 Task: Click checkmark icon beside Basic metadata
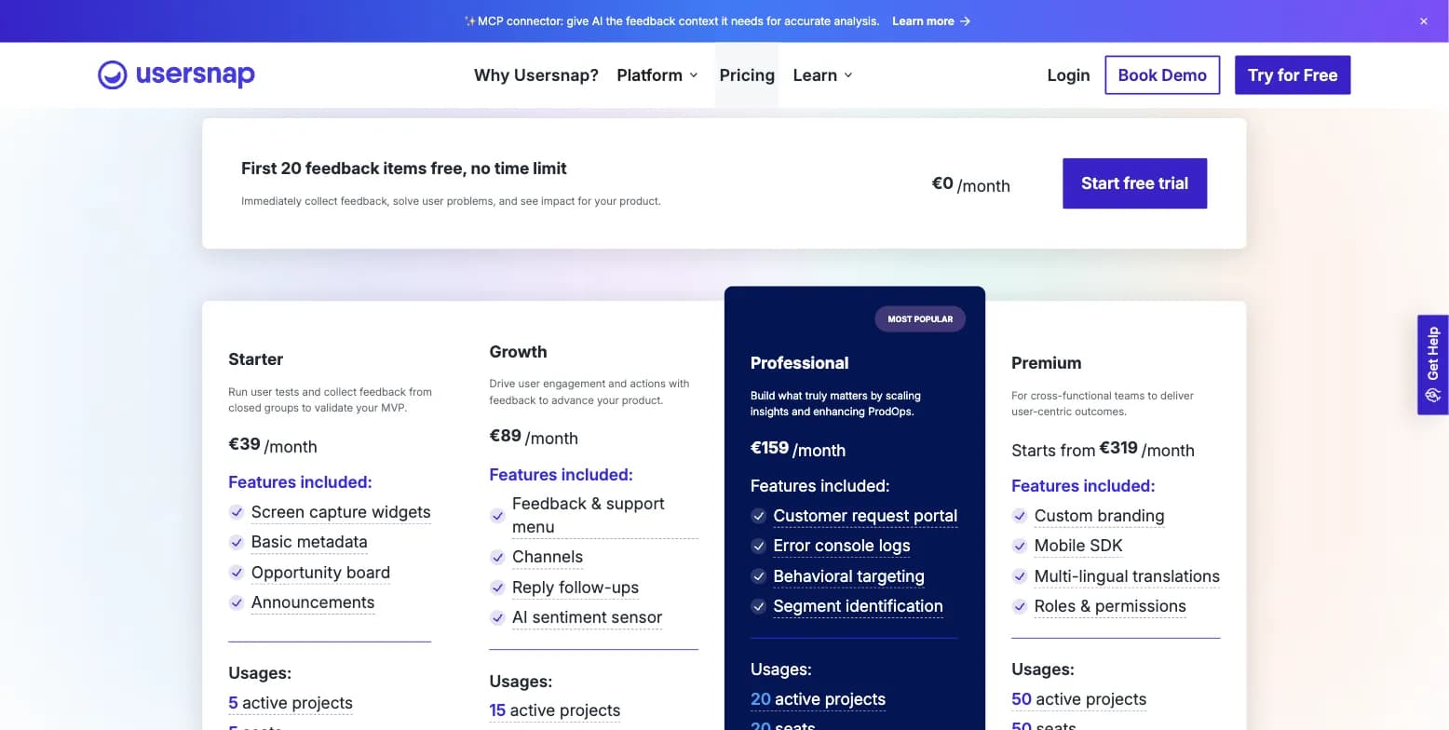[x=237, y=542]
